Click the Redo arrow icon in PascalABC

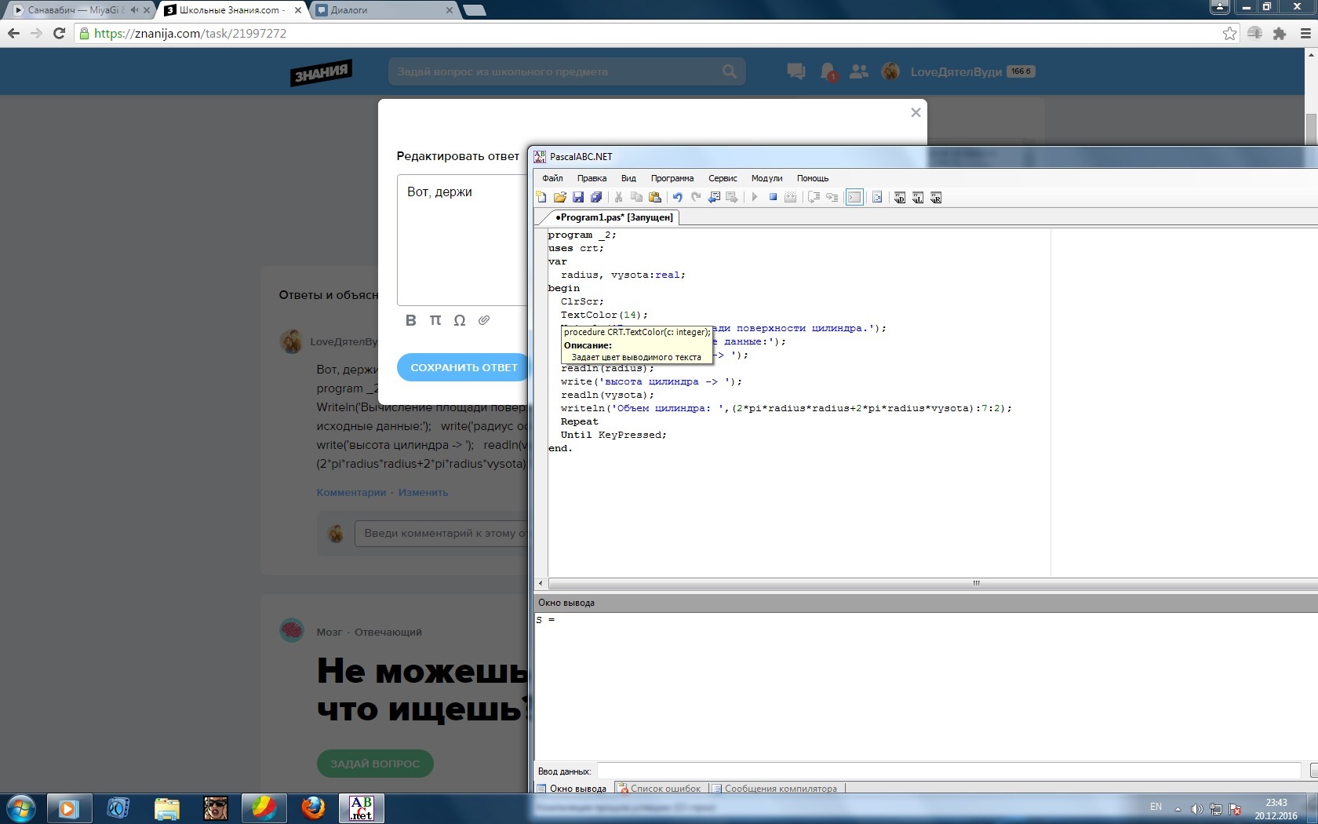[x=695, y=197]
